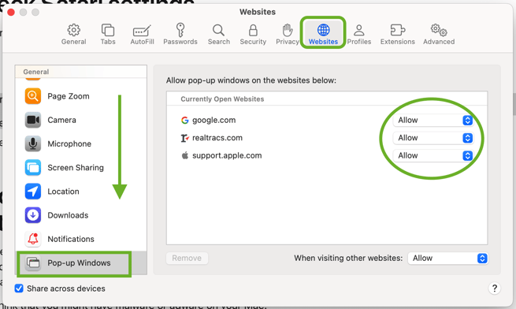This screenshot has height=309, width=516.
Task: Click the help question mark button
Action: pos(494,289)
